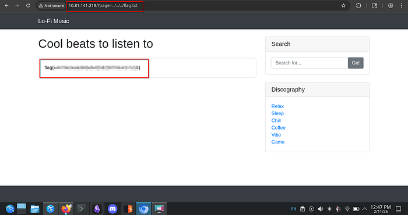Viewport: 408px width, 215px height.
Task: Open the Sleep discography link
Action: (x=277, y=113)
